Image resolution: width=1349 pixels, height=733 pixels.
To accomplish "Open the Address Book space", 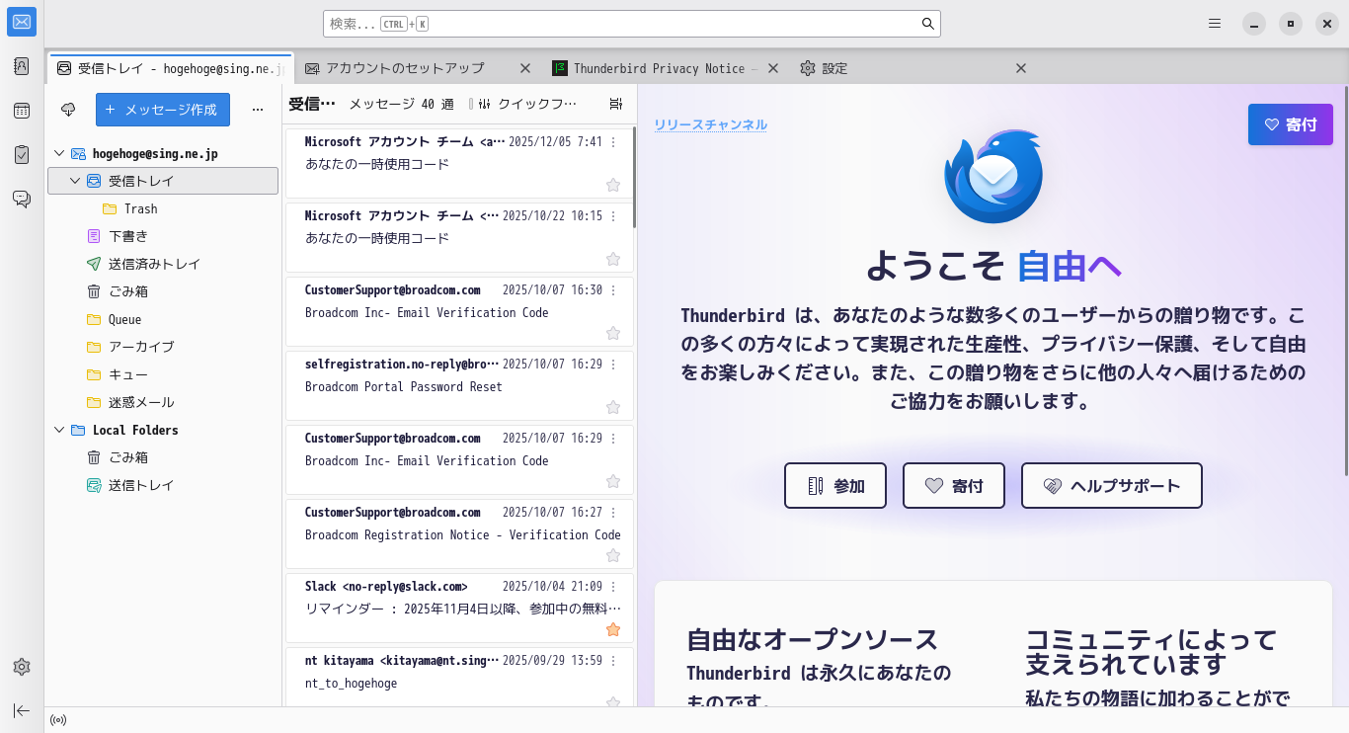I will click(x=22, y=66).
